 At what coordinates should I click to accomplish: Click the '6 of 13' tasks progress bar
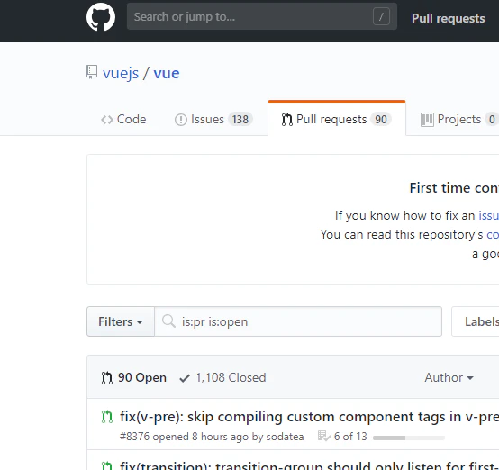409,438
